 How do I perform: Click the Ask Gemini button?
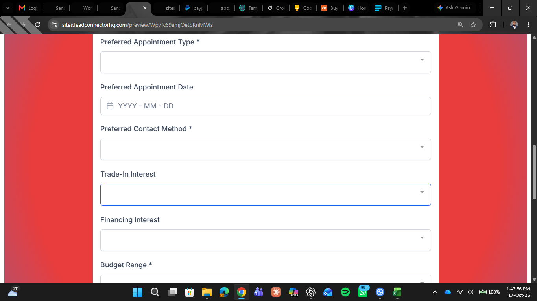[x=454, y=8]
